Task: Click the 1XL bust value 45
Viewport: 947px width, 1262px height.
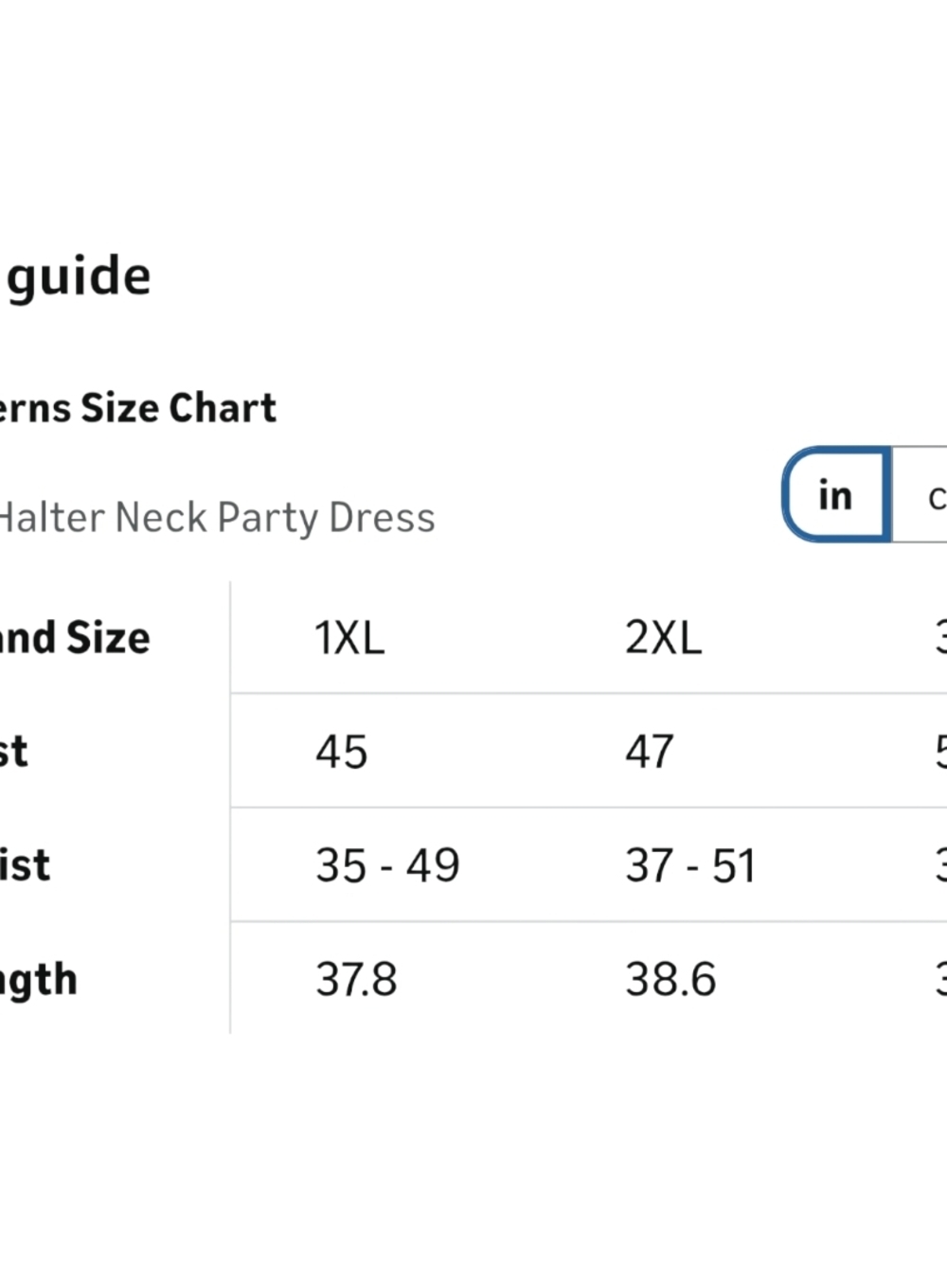Action: (341, 752)
